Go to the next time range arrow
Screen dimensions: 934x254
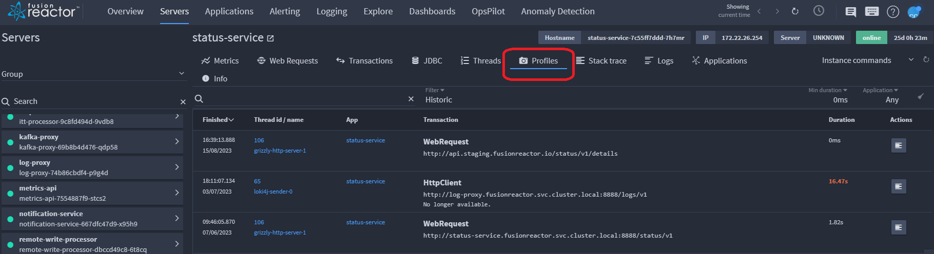[x=777, y=11]
